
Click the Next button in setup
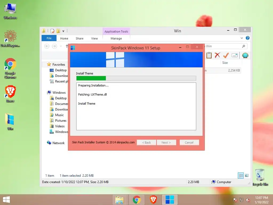click(166, 143)
